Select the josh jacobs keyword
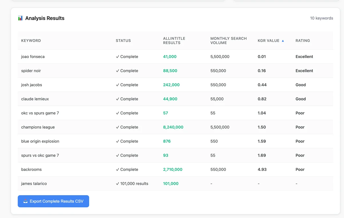The height and width of the screenshot is (218, 344). (32, 85)
